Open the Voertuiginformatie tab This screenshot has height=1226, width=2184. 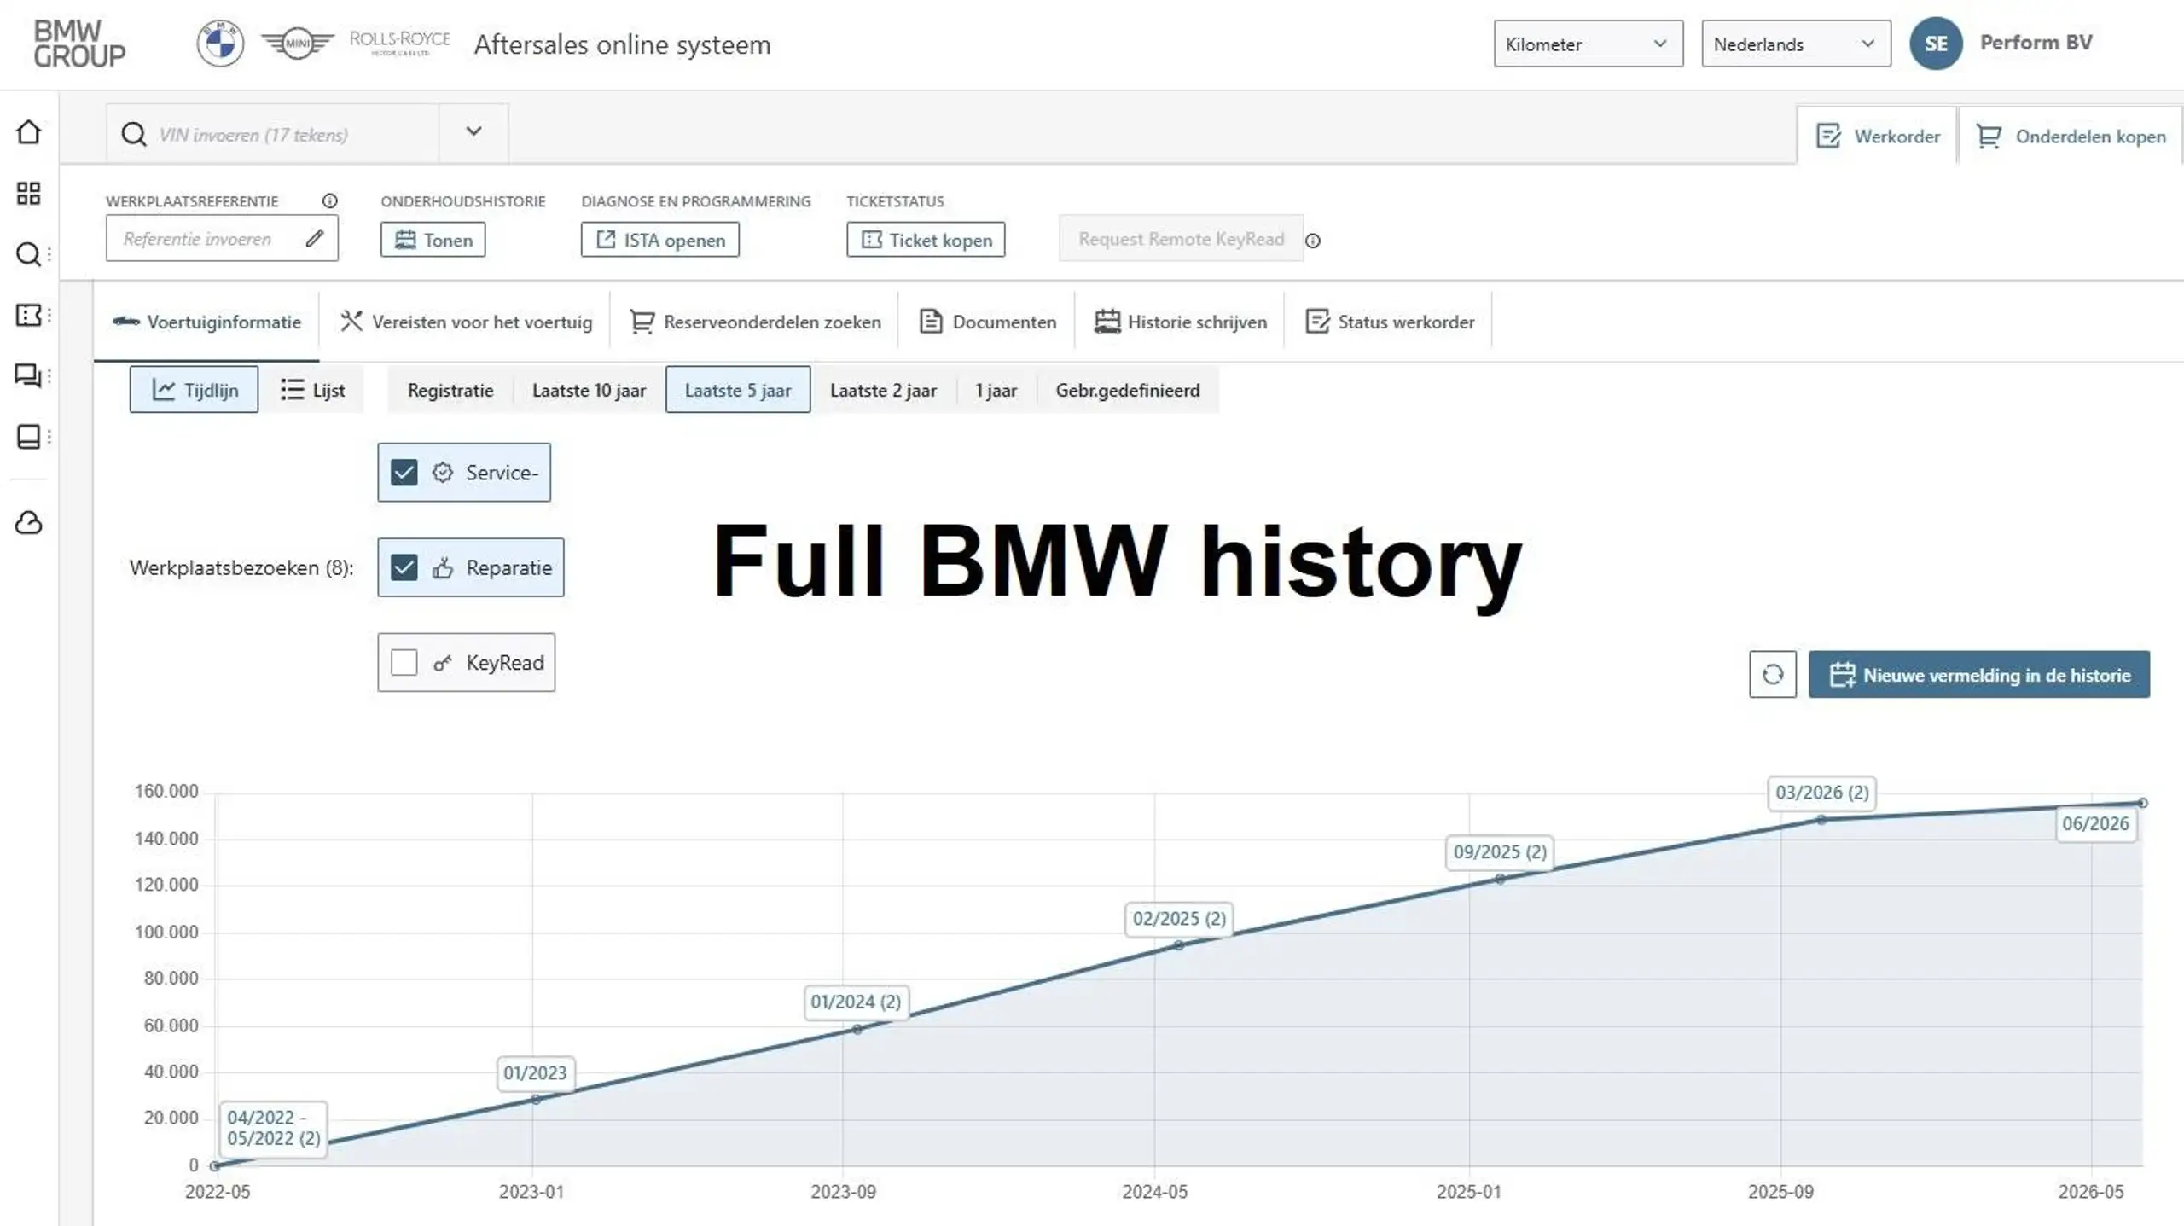pos(207,322)
